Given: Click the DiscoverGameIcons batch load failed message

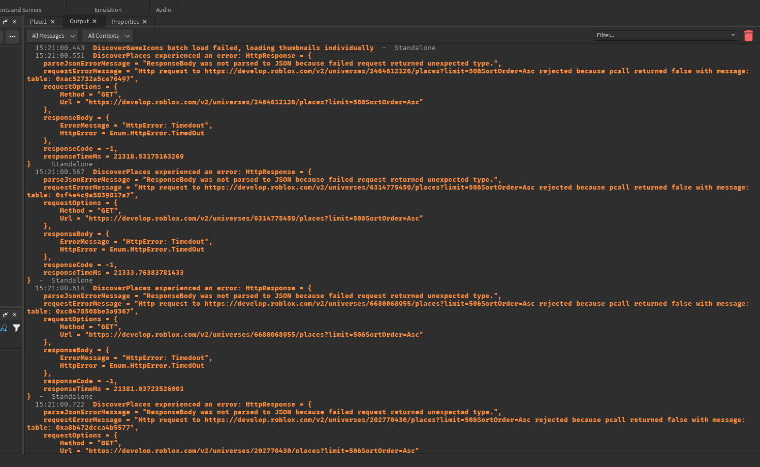Looking at the screenshot, I should pos(233,48).
